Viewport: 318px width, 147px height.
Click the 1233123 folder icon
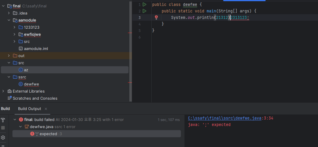click(21, 27)
